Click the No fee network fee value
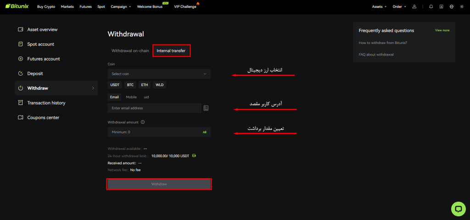The image size is (470, 220). (x=135, y=170)
